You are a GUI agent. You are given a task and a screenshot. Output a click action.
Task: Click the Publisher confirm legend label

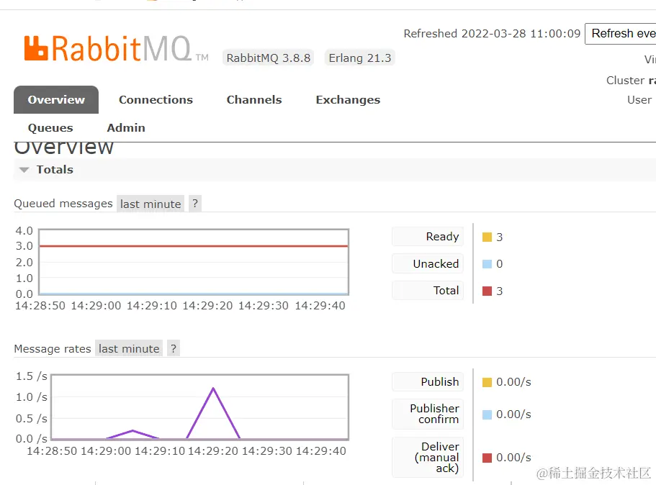pos(428,414)
